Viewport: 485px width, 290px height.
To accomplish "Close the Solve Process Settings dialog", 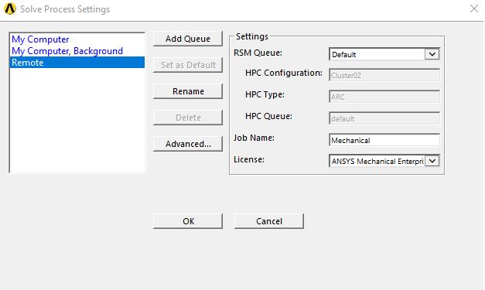I will (474, 9).
